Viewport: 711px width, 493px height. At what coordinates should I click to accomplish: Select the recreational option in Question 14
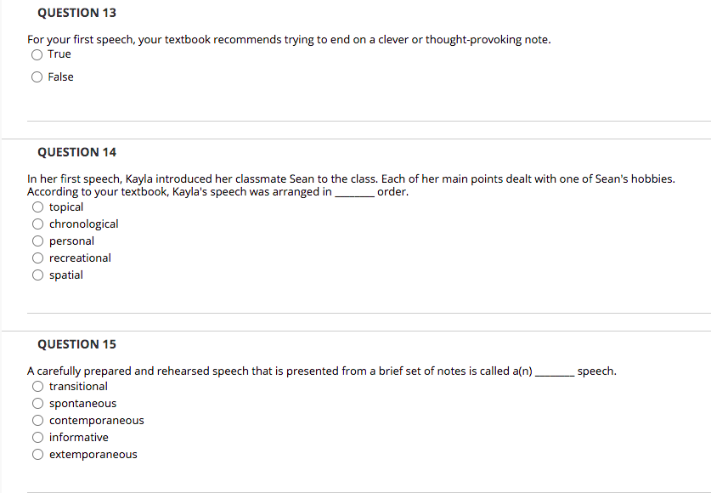[x=37, y=258]
